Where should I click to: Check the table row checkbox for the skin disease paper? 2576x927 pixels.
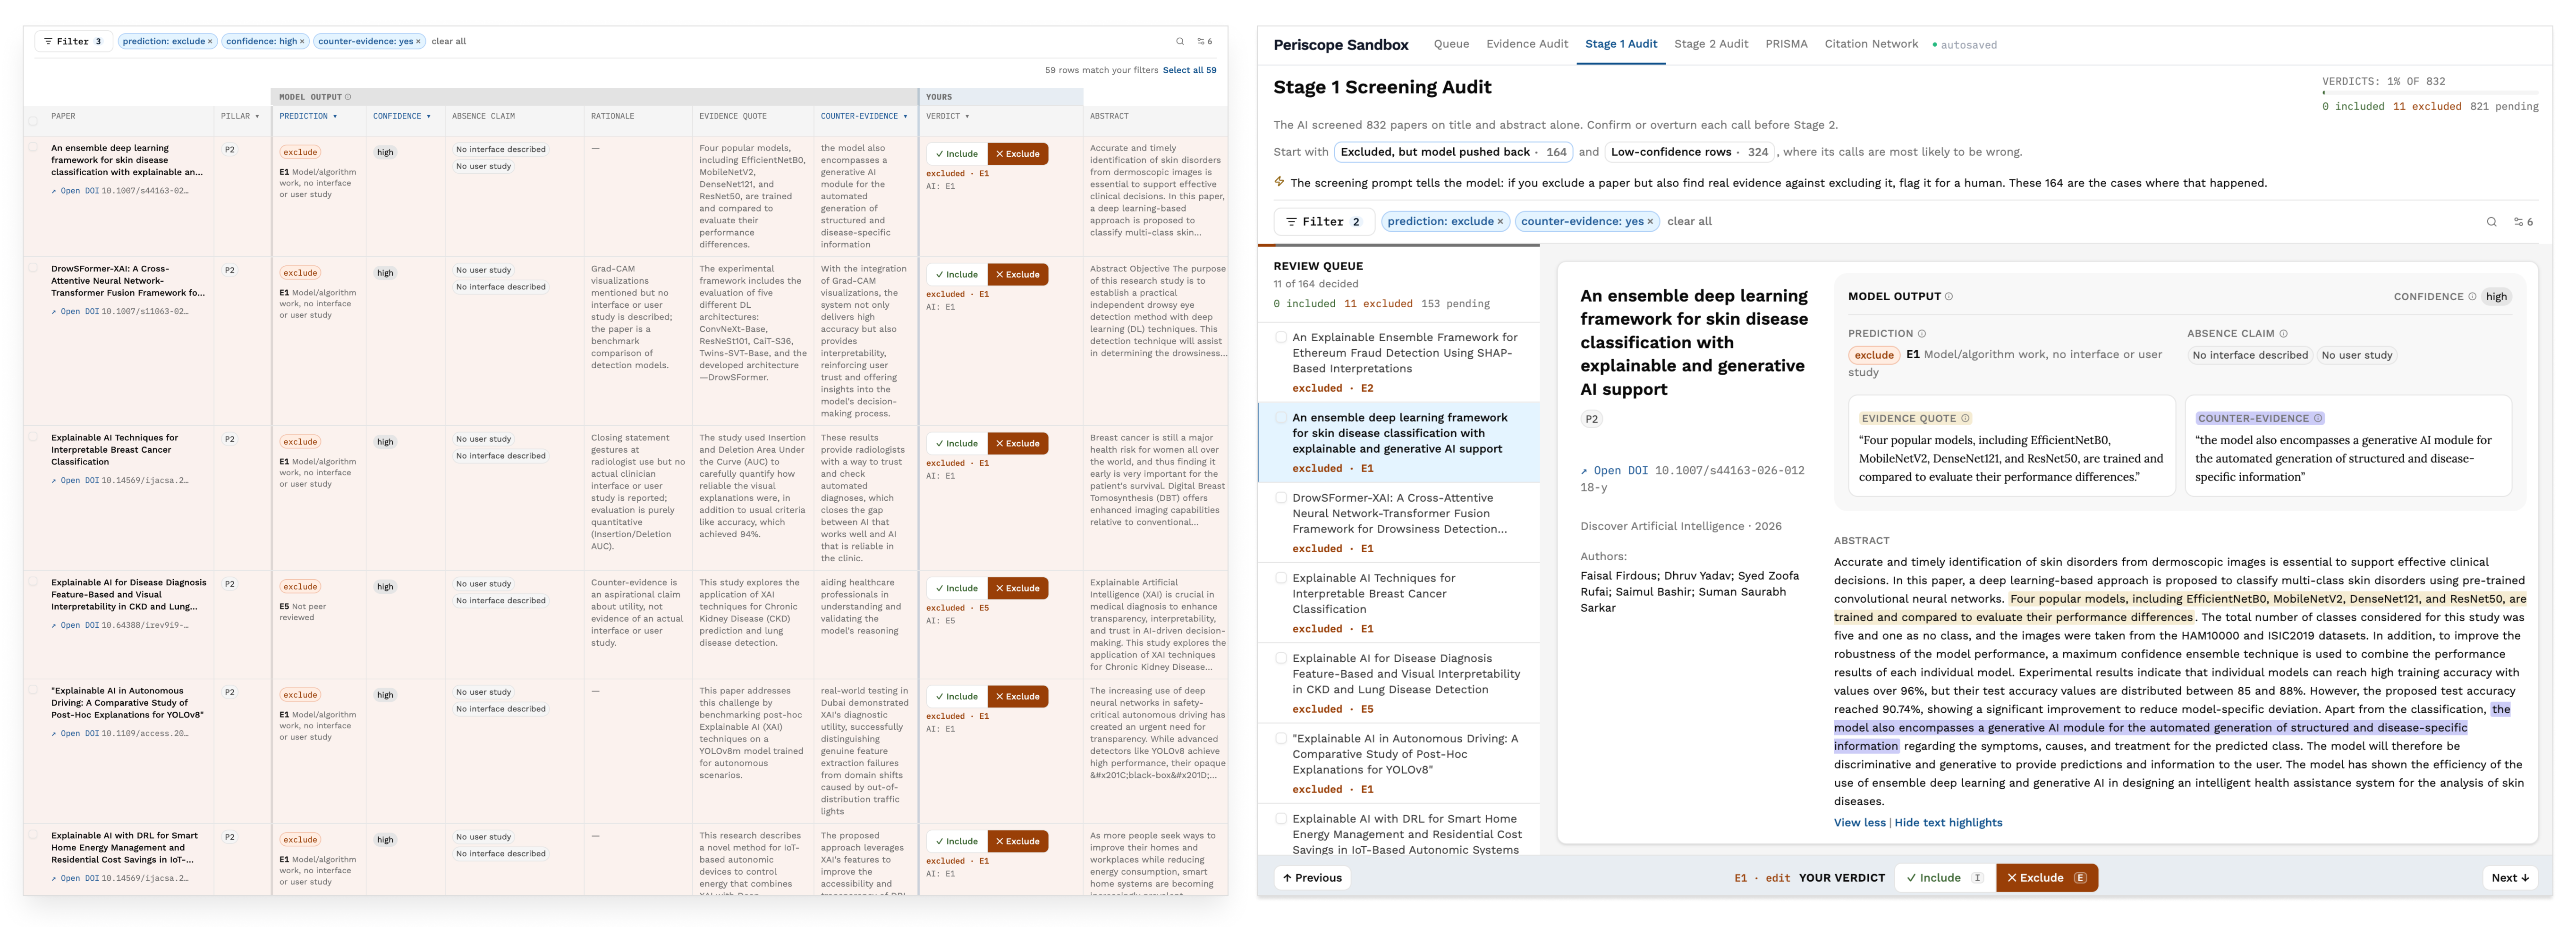click(x=33, y=146)
